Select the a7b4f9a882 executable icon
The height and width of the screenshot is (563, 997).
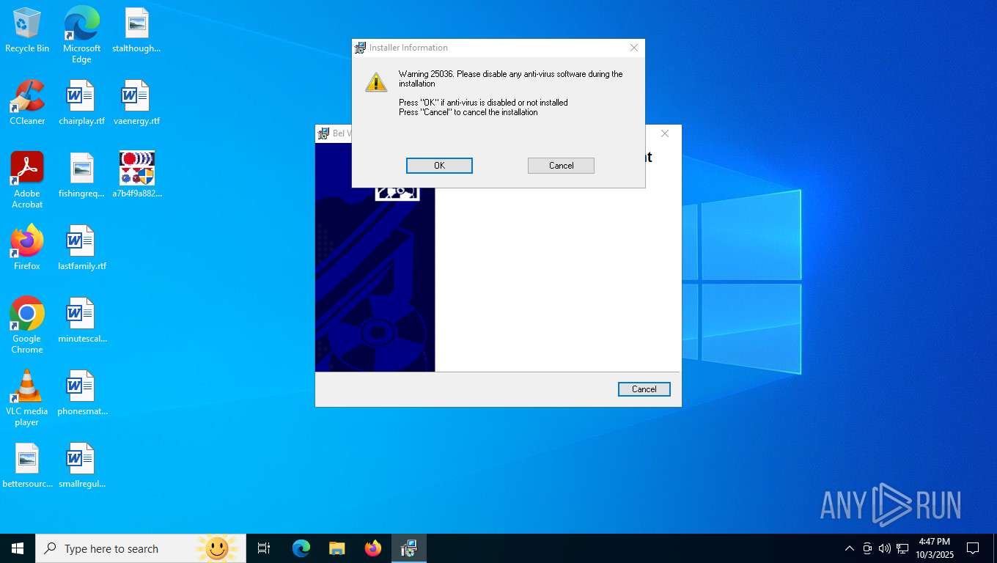(136, 175)
